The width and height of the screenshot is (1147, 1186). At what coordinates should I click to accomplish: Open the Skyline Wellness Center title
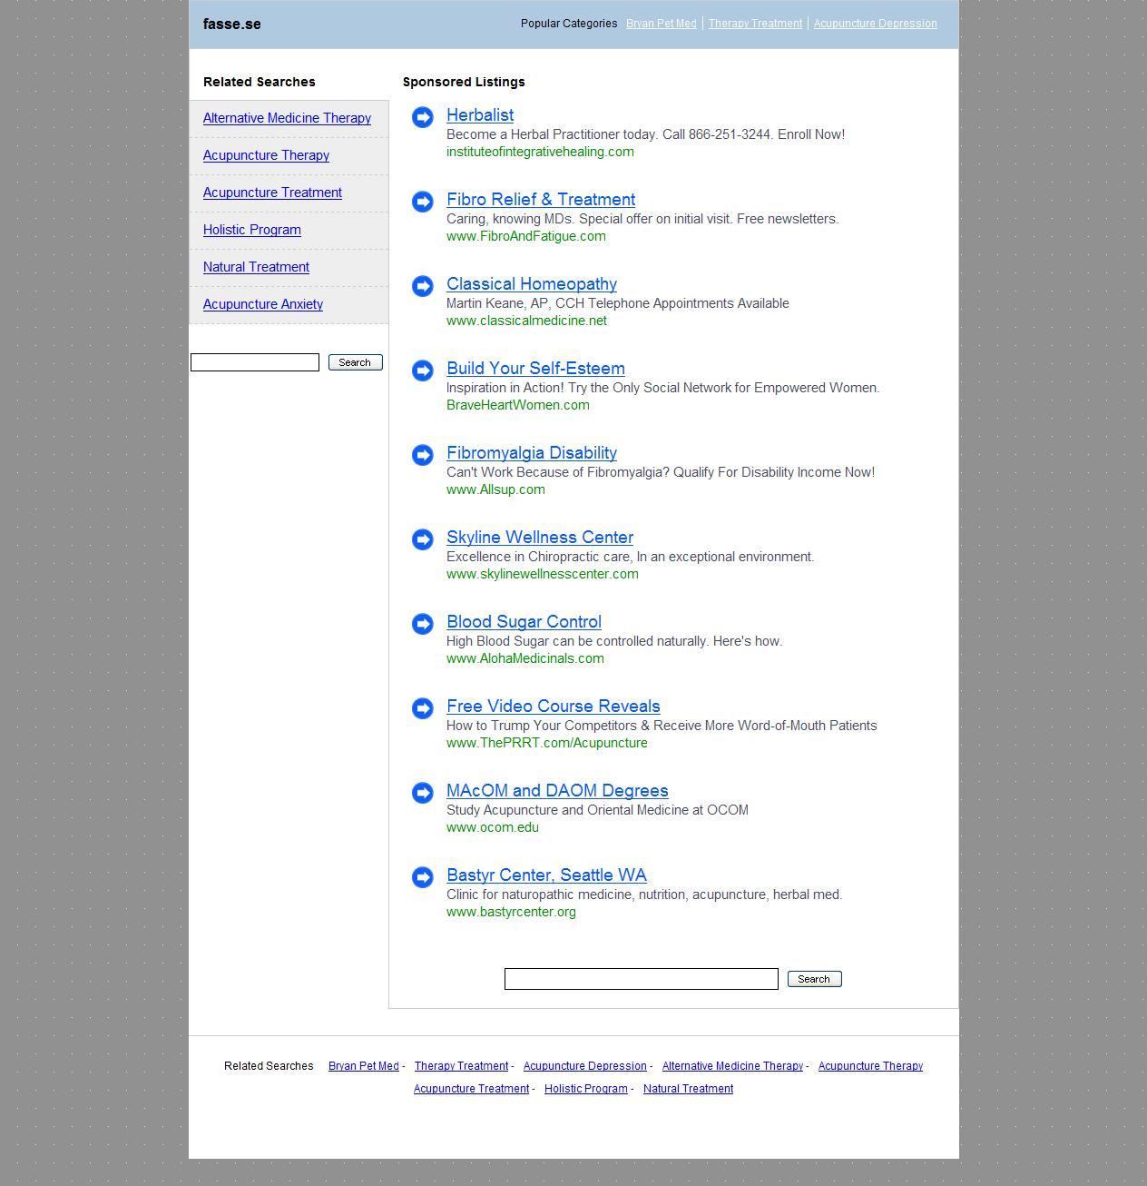(x=540, y=538)
